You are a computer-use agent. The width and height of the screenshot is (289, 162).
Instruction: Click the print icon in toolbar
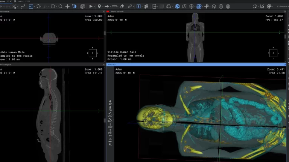pos(169,6)
